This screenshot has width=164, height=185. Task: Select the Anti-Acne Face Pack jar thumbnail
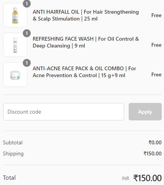click(15, 74)
